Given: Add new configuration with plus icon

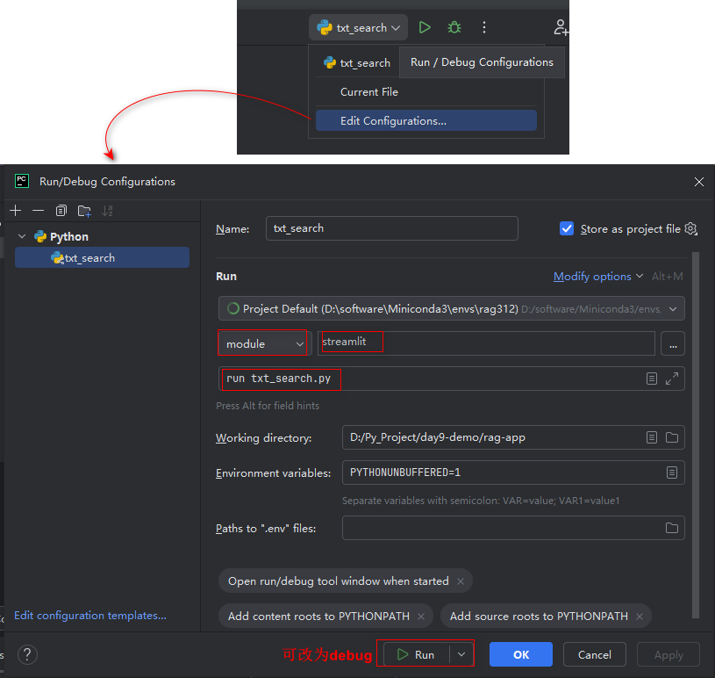Looking at the screenshot, I should pyautogui.click(x=16, y=211).
